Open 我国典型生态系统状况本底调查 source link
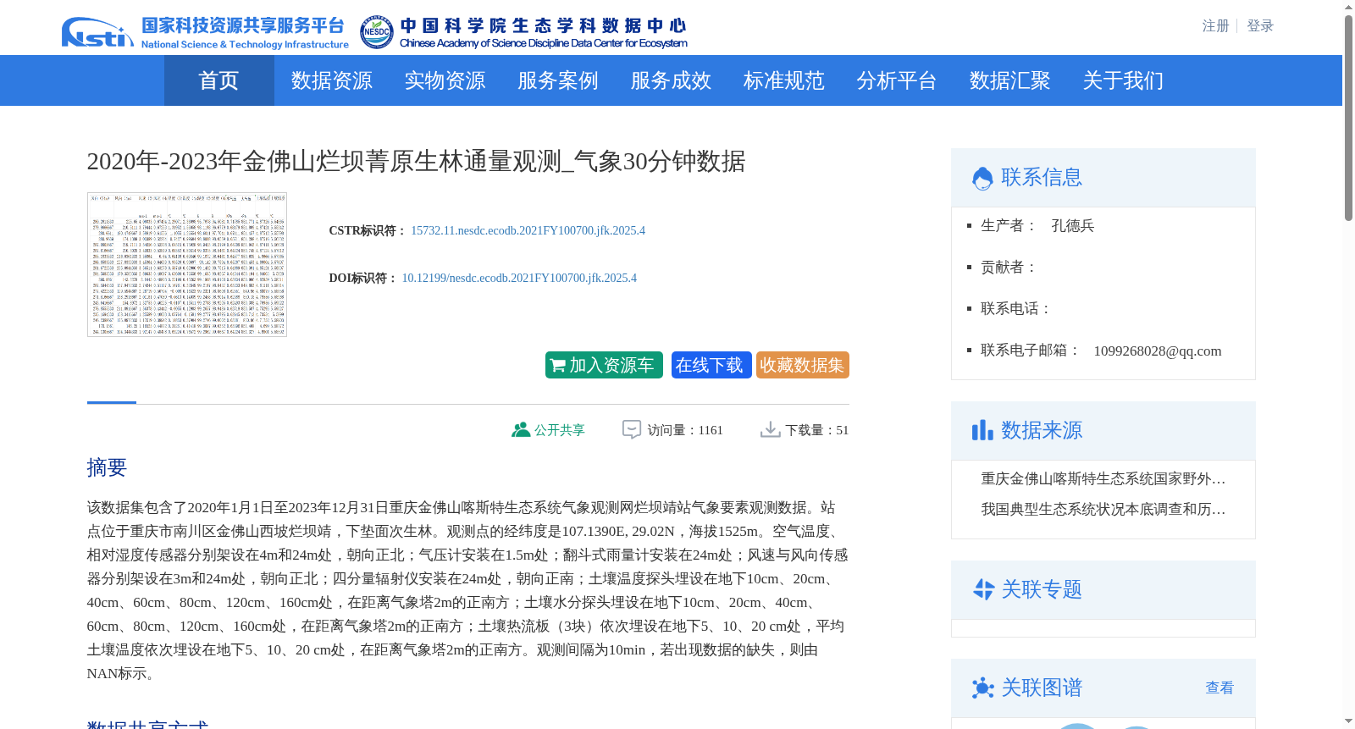 click(1103, 510)
